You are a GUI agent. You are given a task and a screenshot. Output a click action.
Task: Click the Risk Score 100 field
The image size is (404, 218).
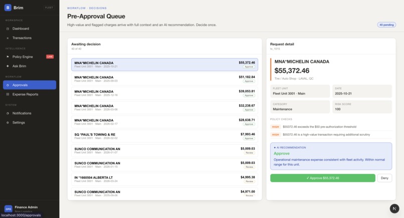click(x=362, y=106)
